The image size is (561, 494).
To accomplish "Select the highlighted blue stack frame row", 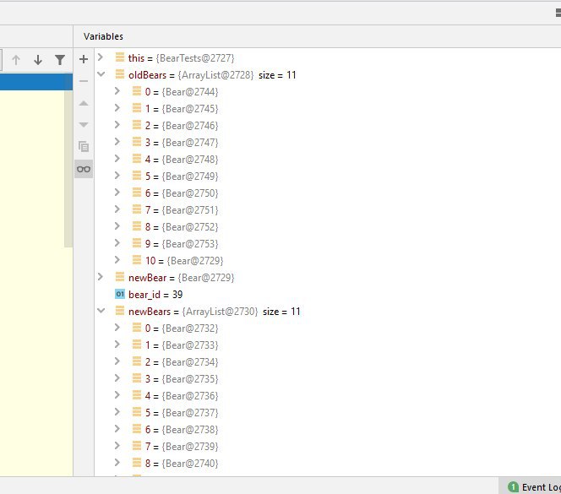I will tap(36, 82).
